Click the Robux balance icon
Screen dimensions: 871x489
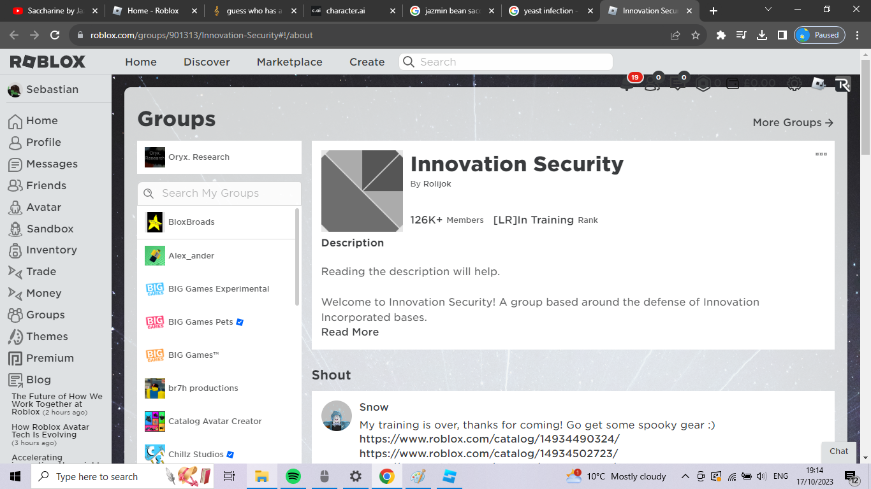[703, 83]
